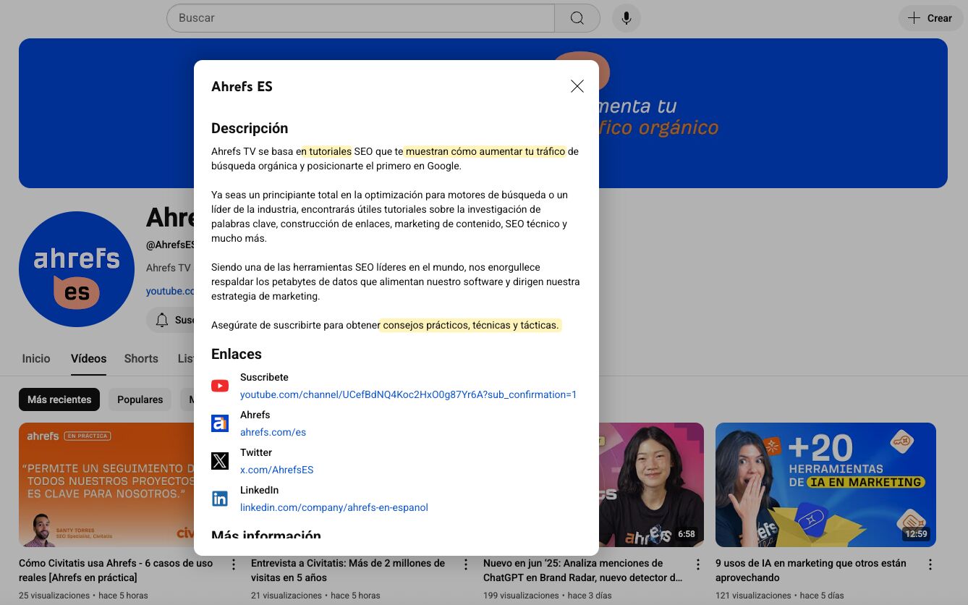Toggle the Más recientes filter chip

[x=59, y=399]
